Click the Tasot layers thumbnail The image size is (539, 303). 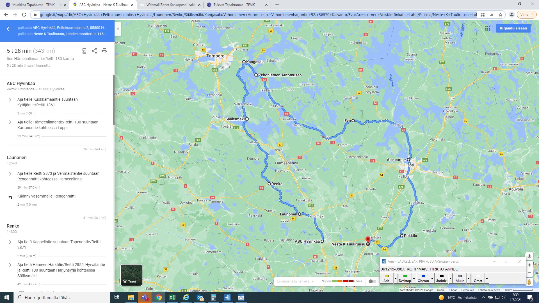click(131, 275)
